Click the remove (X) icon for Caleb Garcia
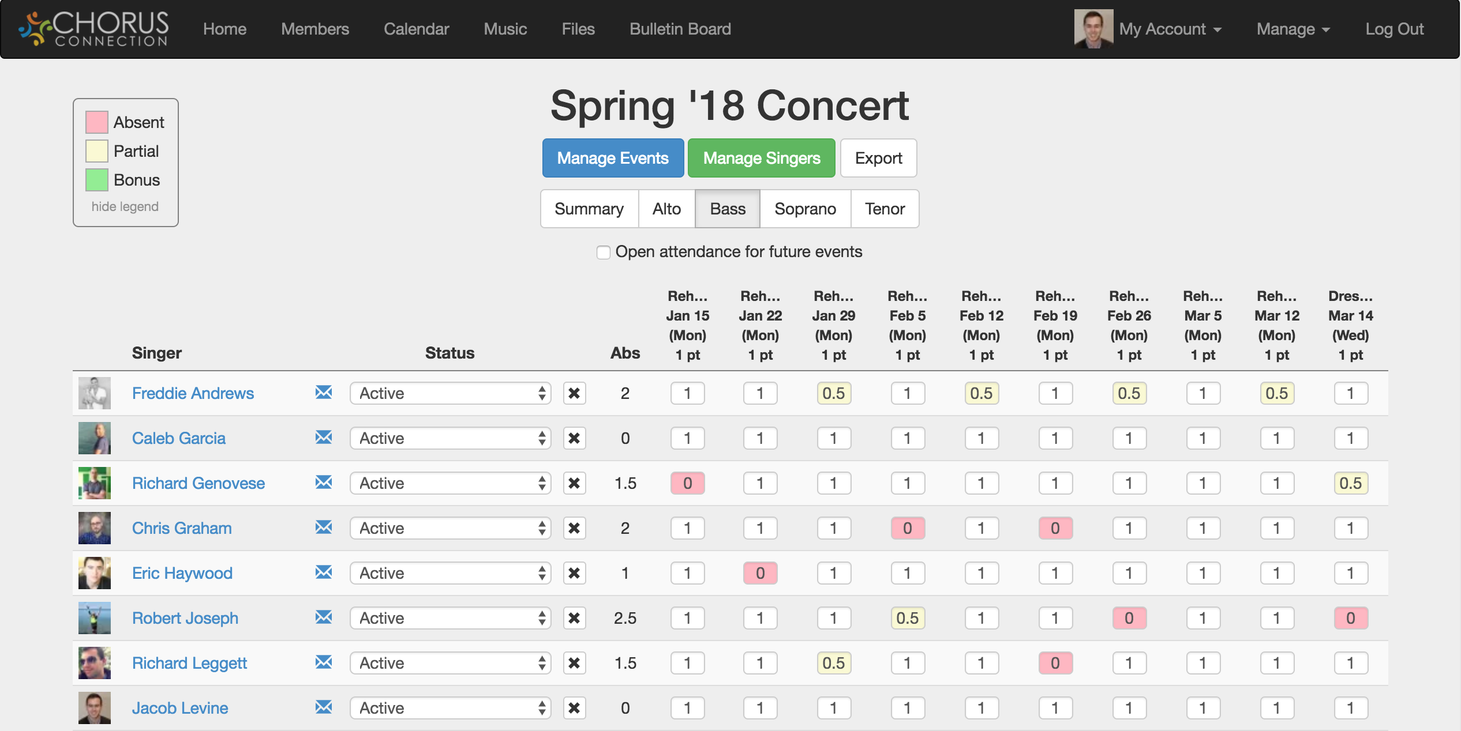 click(574, 438)
